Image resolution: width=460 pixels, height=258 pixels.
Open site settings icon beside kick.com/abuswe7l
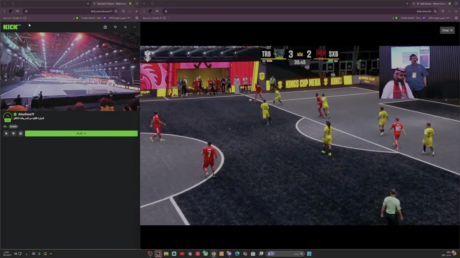(116, 11)
